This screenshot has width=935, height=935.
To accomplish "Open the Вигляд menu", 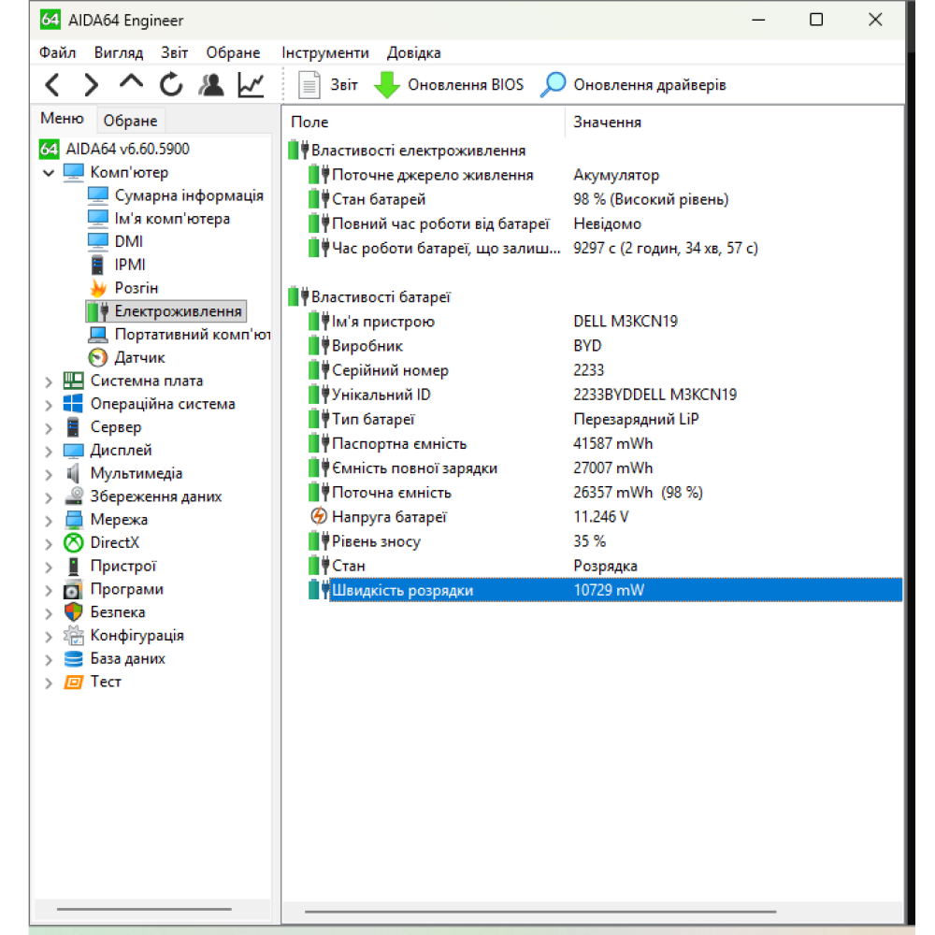I will 119,52.
